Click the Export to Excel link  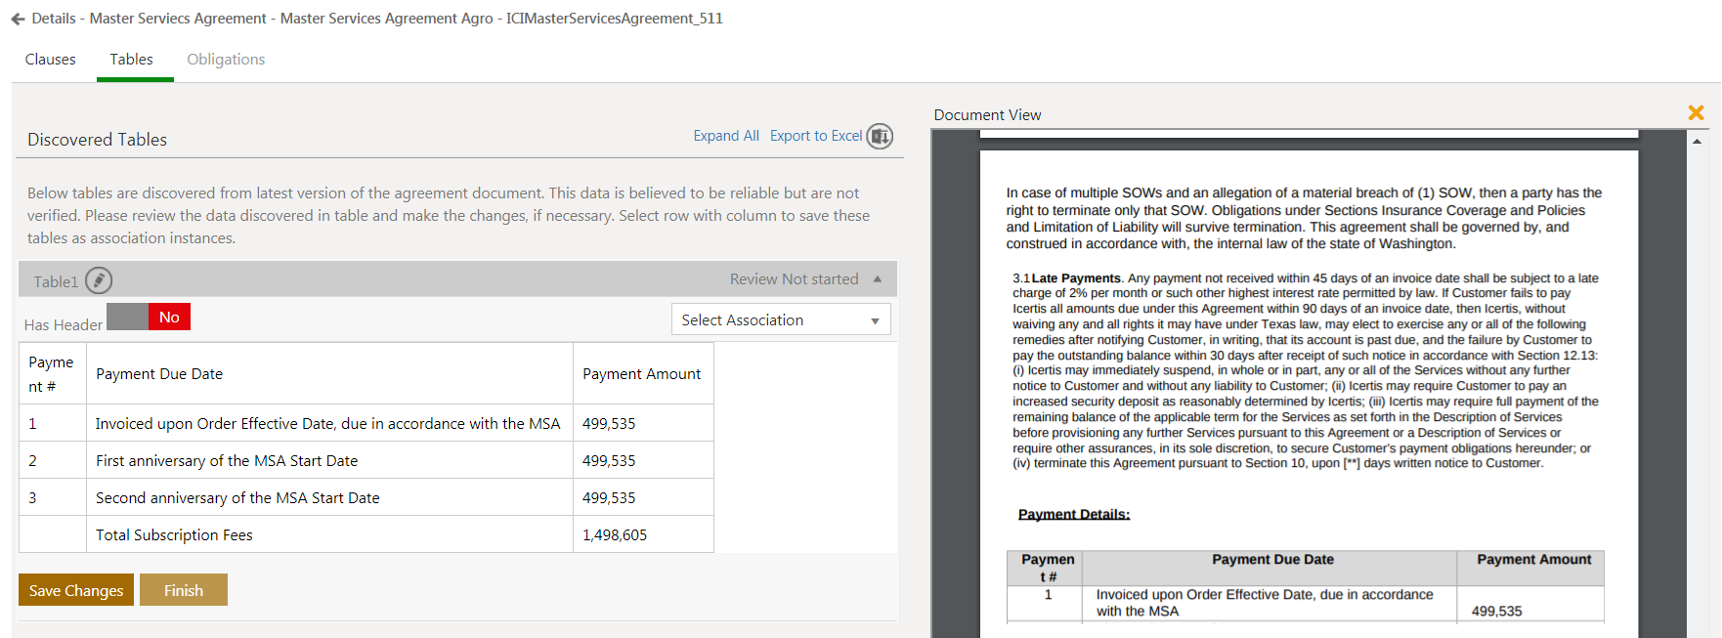[815, 136]
